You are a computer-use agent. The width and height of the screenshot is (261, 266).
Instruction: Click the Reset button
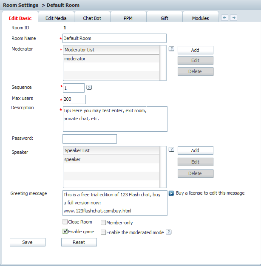(79, 242)
